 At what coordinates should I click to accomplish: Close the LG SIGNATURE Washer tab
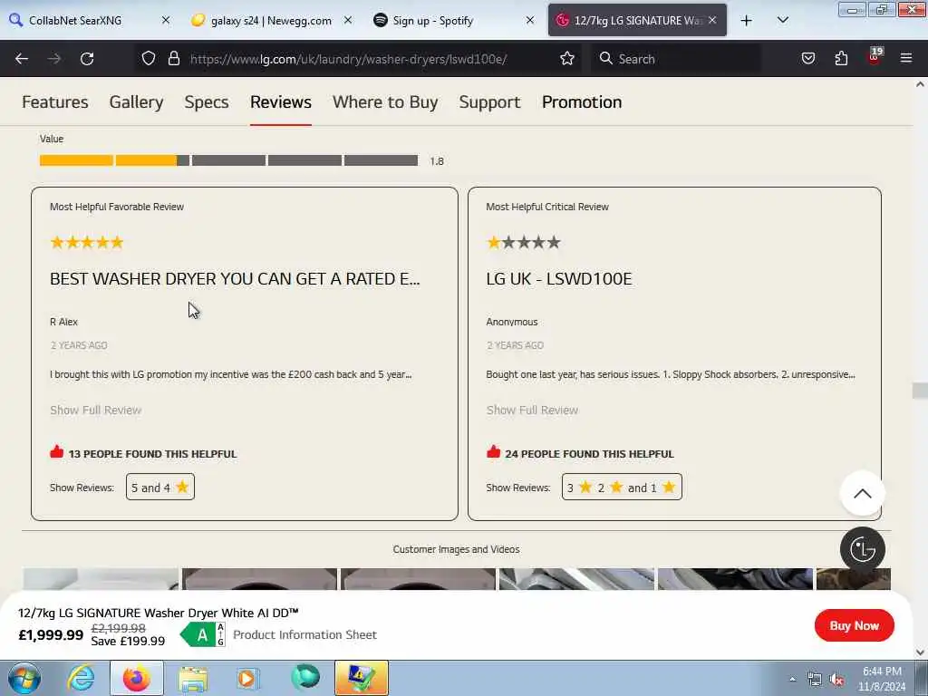[x=712, y=20]
